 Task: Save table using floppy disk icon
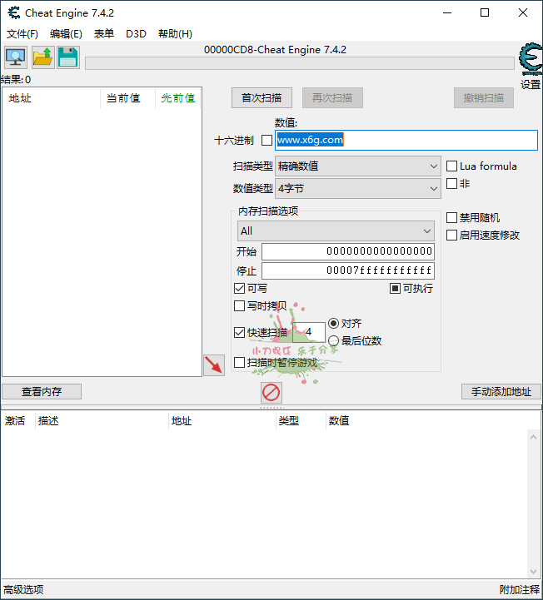coord(68,57)
